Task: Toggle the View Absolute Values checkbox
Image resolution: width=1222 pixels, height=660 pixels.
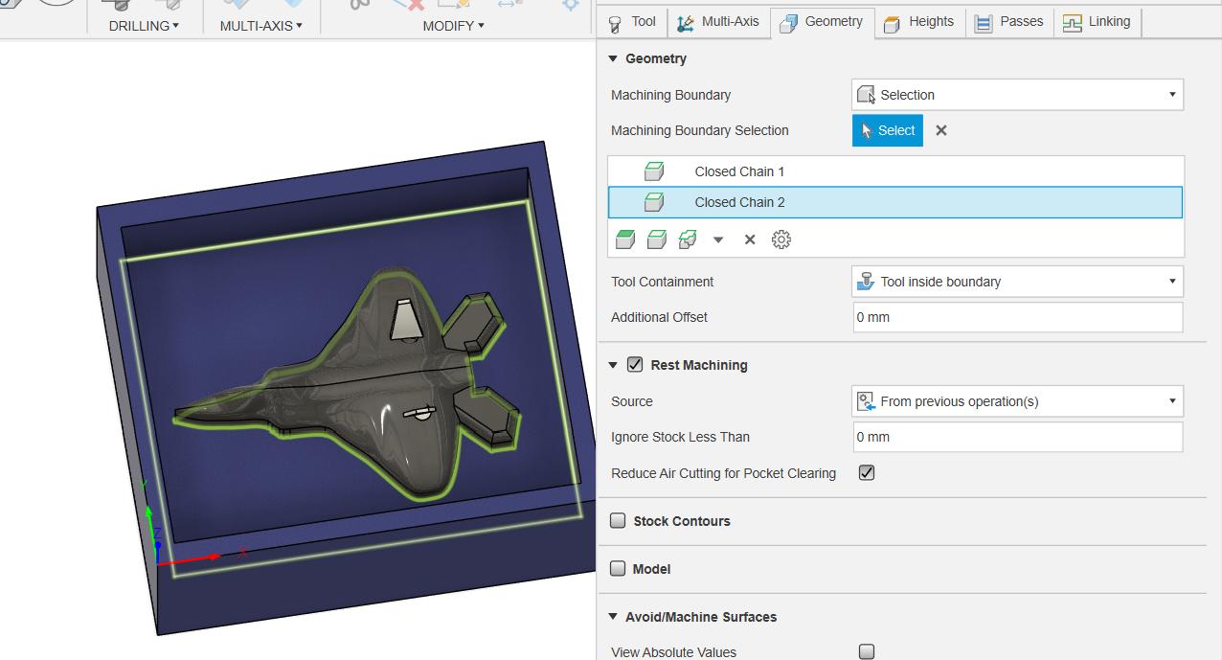Action: (x=867, y=651)
